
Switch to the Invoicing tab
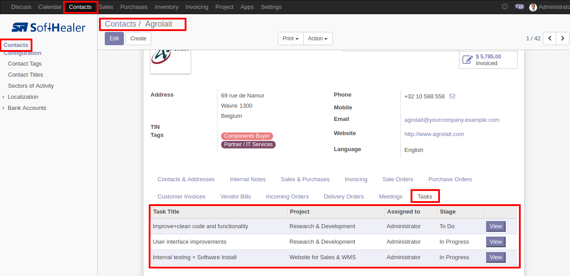coord(356,179)
